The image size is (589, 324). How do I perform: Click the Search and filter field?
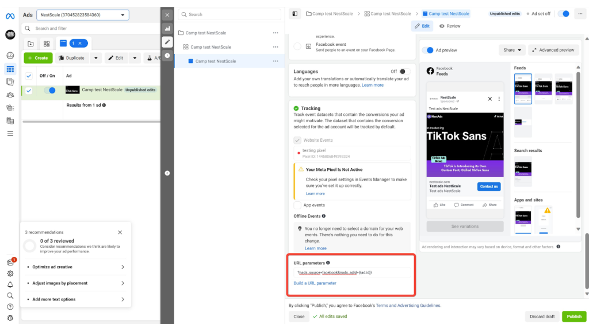click(x=91, y=29)
